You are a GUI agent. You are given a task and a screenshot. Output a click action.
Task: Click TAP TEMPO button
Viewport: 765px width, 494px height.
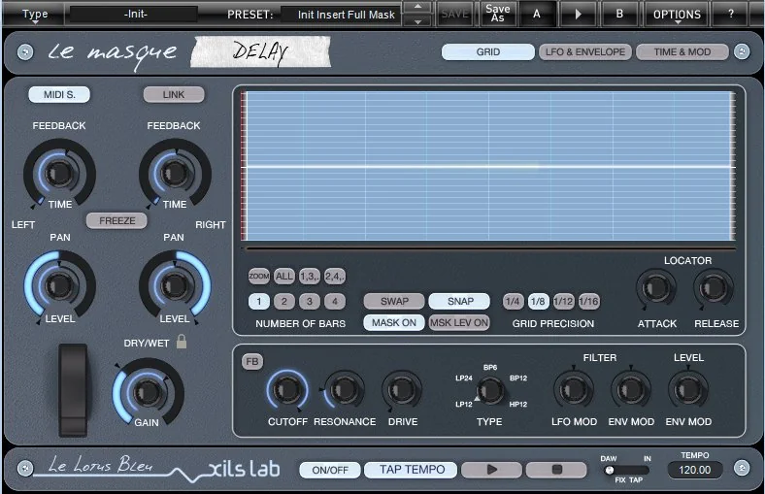(x=412, y=470)
